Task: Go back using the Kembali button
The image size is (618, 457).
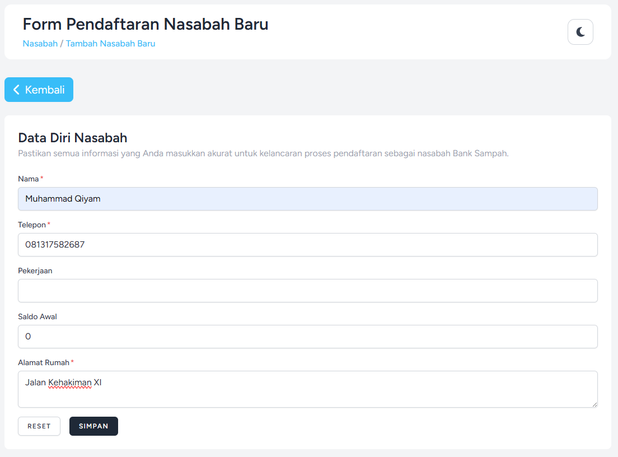Action: pos(39,90)
